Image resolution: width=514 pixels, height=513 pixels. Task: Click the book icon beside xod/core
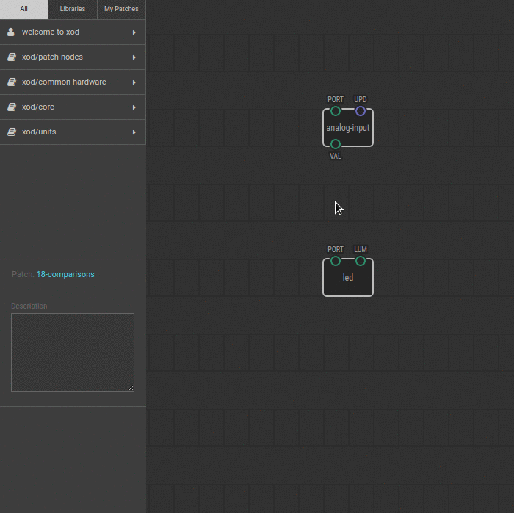(x=11, y=107)
